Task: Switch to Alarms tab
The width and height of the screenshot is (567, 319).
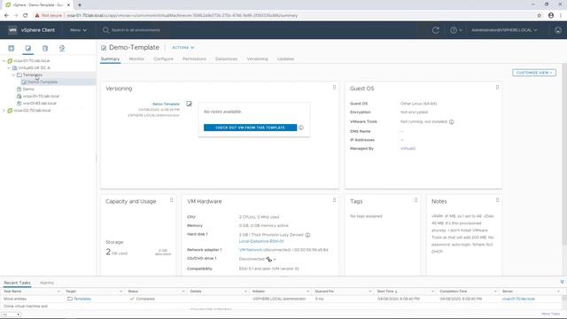Action: coord(47,283)
